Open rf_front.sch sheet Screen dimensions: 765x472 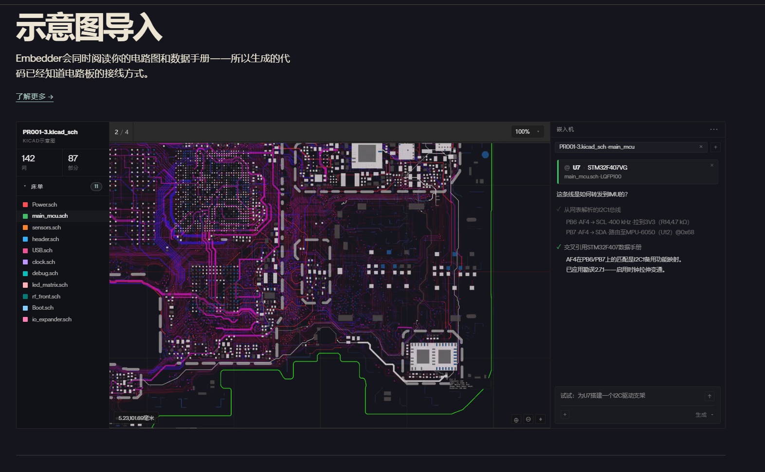point(46,297)
